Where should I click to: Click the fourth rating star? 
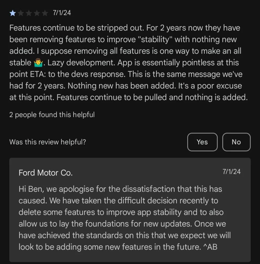pos(37,13)
